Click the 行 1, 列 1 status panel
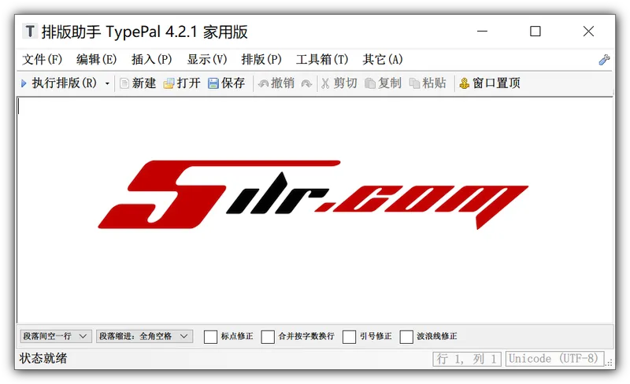The width and height of the screenshot is (630, 384). tap(467, 359)
